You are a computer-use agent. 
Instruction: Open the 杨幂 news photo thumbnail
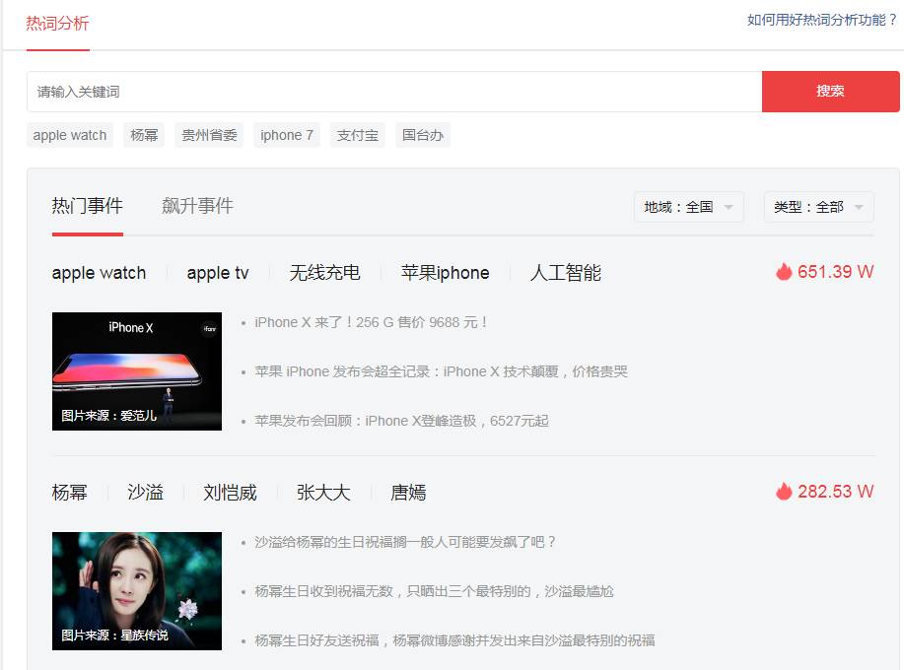137,591
